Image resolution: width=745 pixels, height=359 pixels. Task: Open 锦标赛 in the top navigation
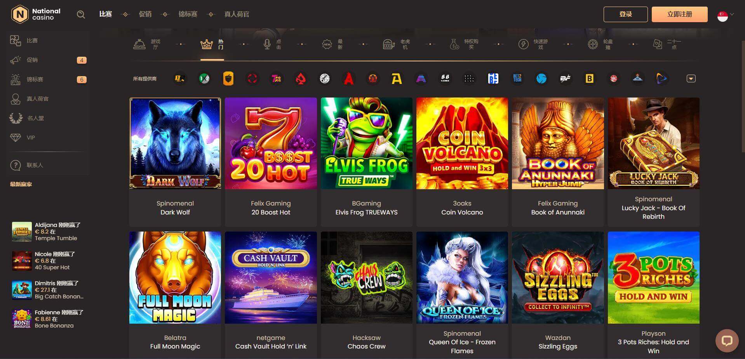188,14
